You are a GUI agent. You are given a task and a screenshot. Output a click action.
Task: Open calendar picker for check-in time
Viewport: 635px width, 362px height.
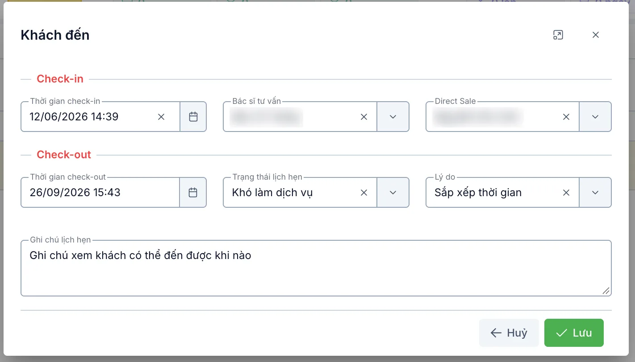[193, 117]
